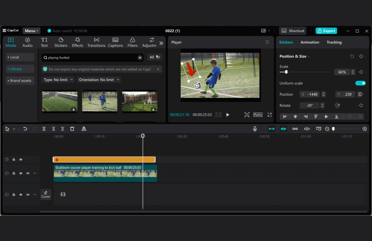Click the Mirror icon in the timeline toolbar
The width and height of the screenshot is (372, 241).
pos(84,129)
